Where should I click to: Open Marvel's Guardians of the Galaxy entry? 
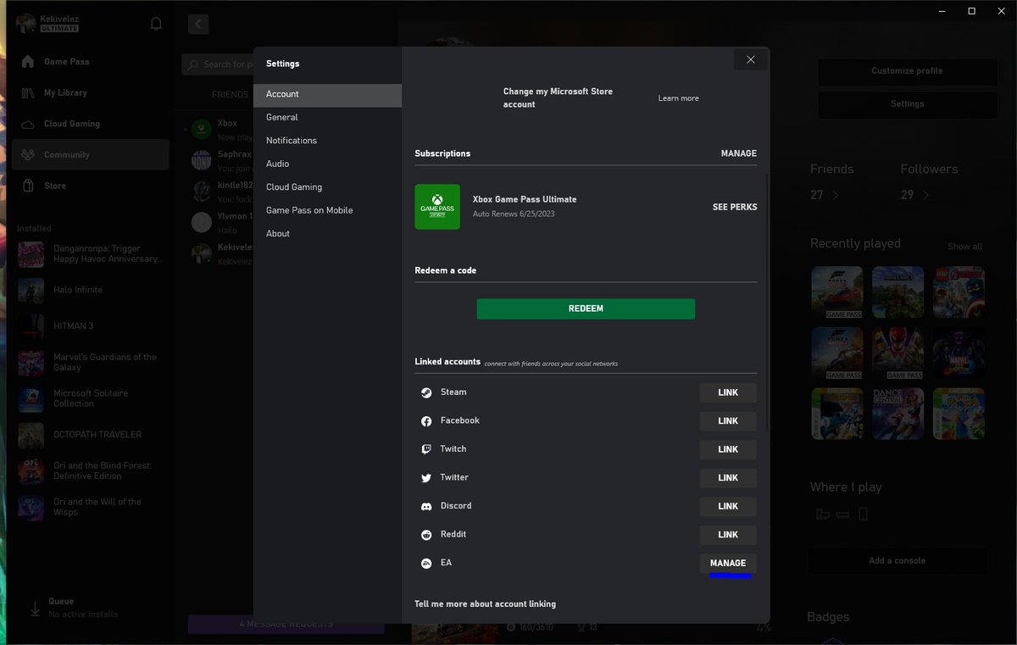click(92, 363)
